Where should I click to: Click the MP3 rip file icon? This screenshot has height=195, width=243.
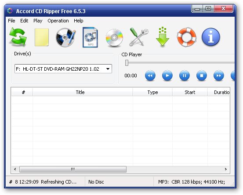pos(90,37)
